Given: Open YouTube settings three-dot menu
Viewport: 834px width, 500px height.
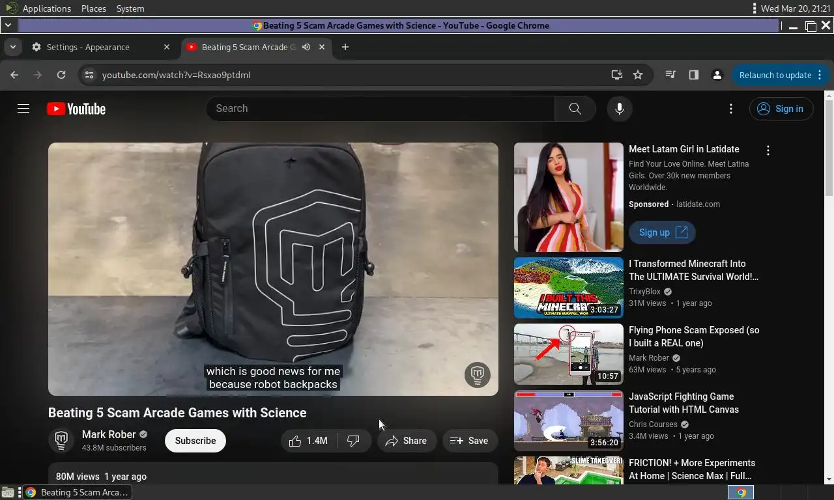Looking at the screenshot, I should 731,109.
